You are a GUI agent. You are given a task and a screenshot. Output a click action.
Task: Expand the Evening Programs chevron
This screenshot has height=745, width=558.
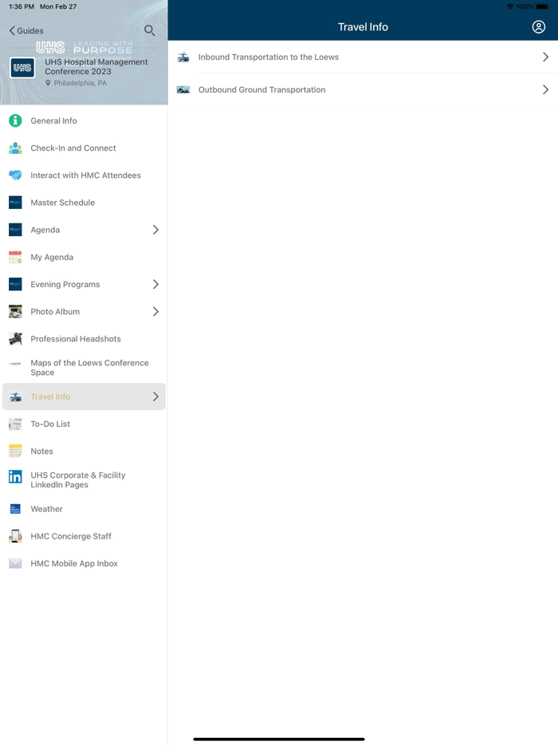coord(155,284)
